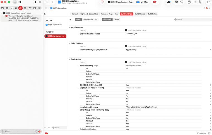This screenshot has width=212, height=135.
Task: Select the HISE Standalone target row
Action: [56, 36]
